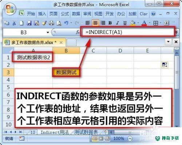Click the Save disk icon

click(x=29, y=23)
